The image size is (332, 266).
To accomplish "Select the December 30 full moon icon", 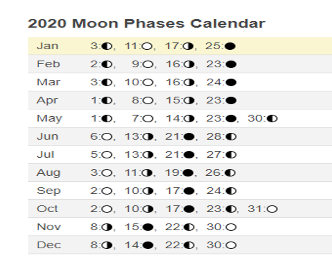I will [x=231, y=245].
